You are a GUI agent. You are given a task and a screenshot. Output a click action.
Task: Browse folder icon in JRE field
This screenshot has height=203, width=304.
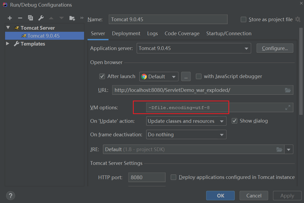279,149
